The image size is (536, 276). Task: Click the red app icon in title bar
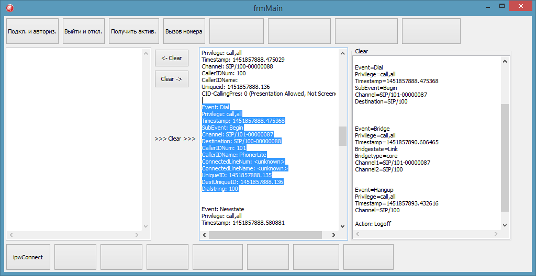9,8
